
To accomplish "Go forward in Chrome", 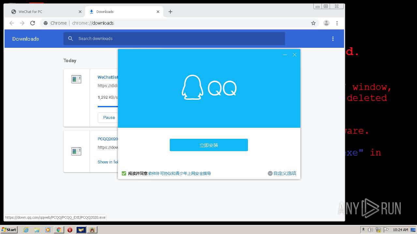I will (22, 23).
